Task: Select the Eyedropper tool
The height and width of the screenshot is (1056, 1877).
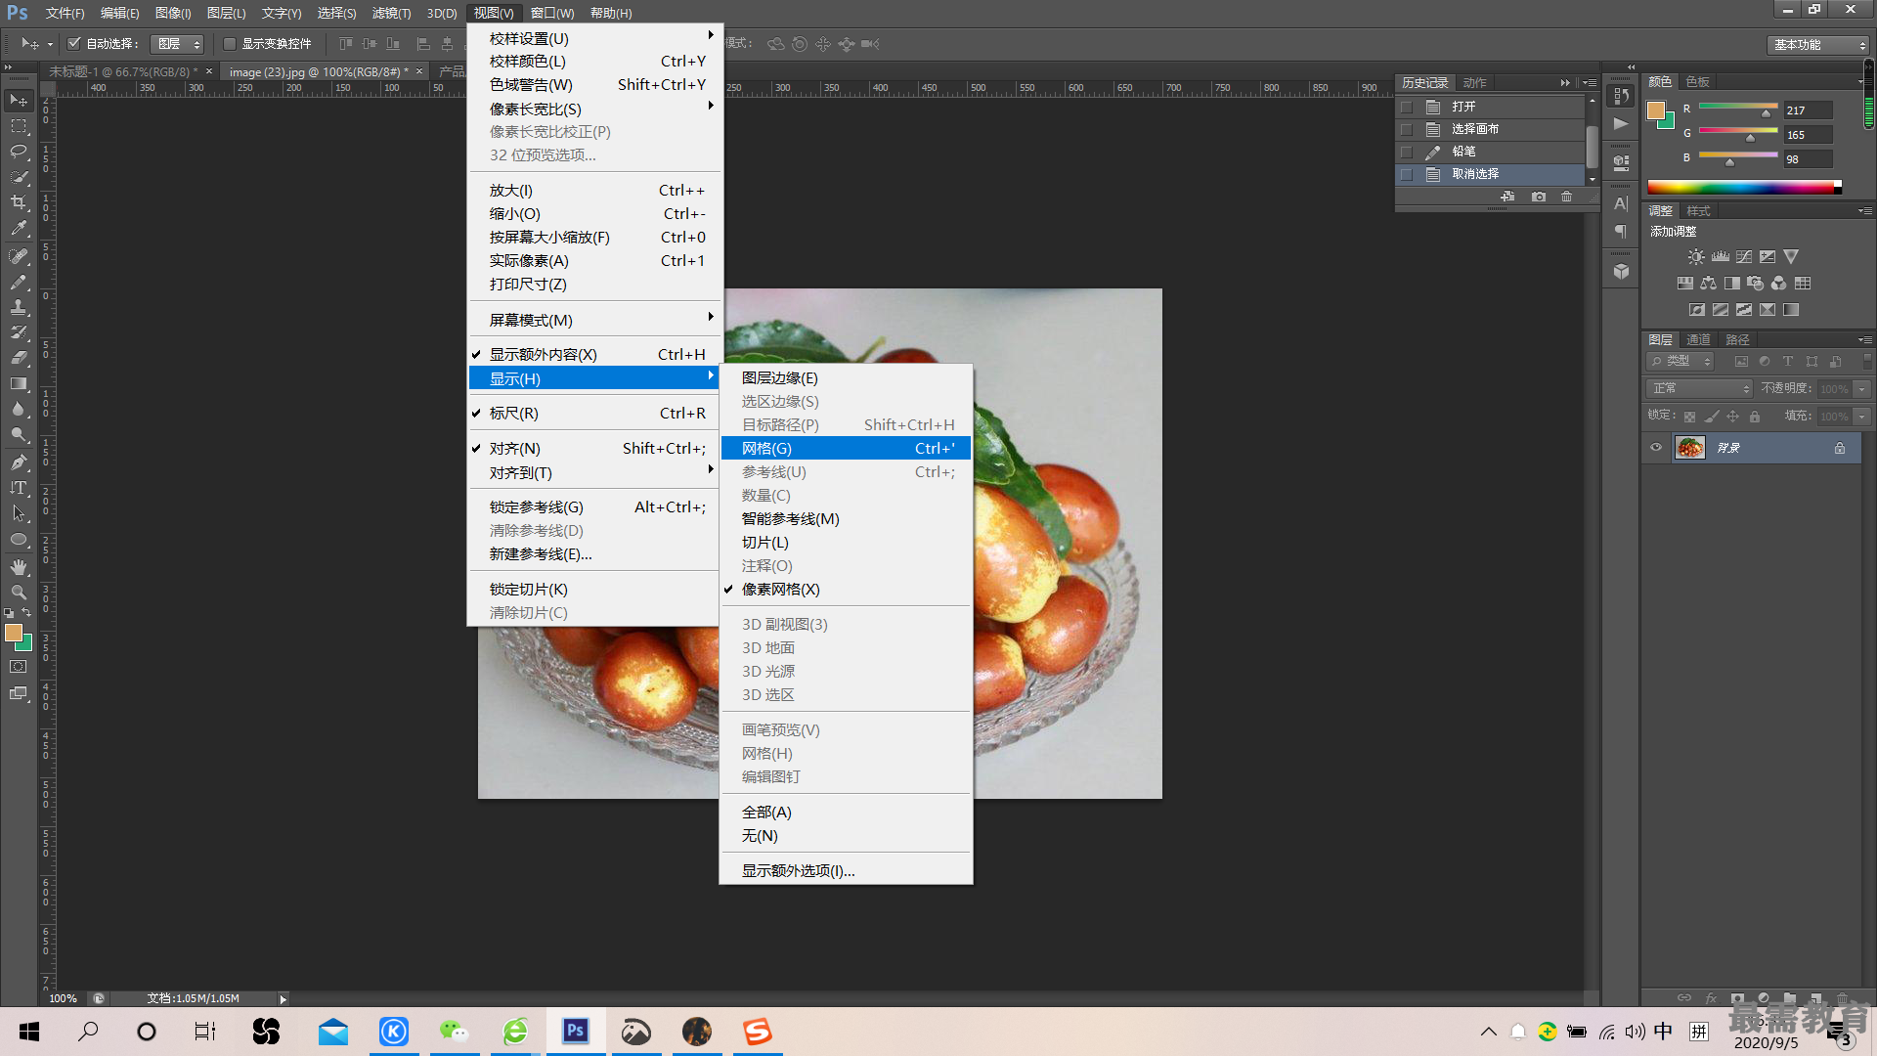Action: 19,229
